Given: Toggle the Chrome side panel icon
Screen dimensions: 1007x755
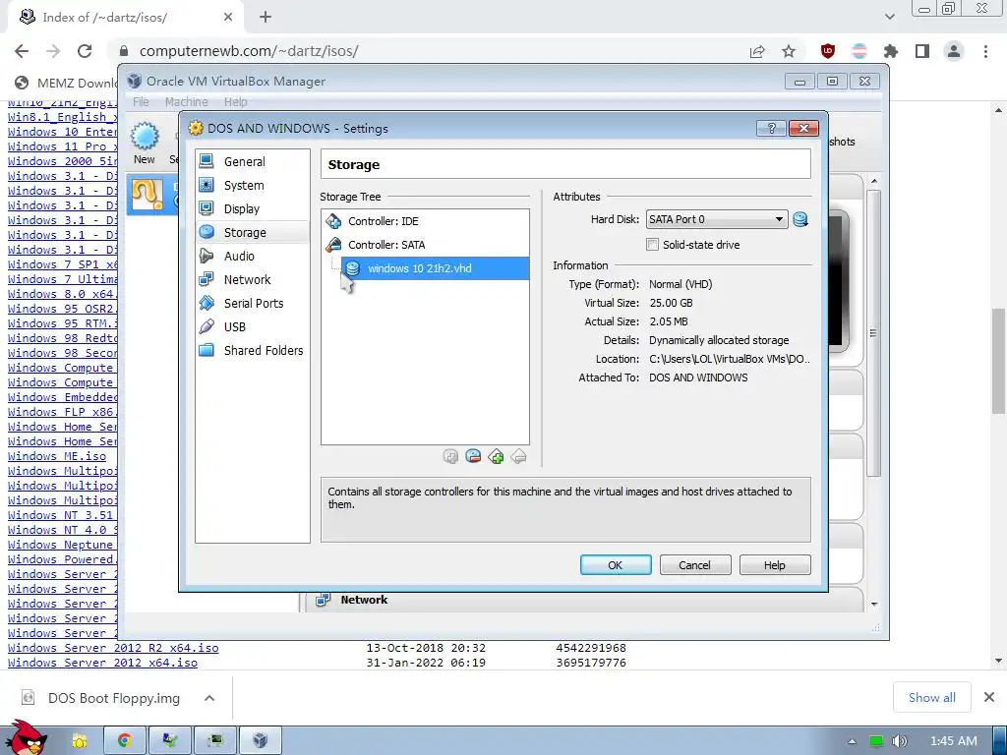Looking at the screenshot, I should click(922, 51).
